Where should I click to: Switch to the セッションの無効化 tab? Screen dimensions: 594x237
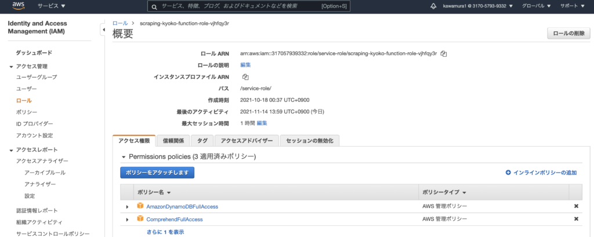coord(310,140)
